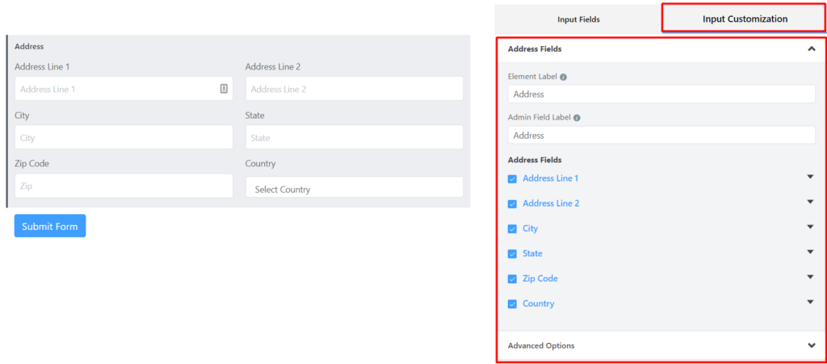This screenshot has width=827, height=364.
Task: Uncheck the City checkbox
Action: [x=512, y=229]
